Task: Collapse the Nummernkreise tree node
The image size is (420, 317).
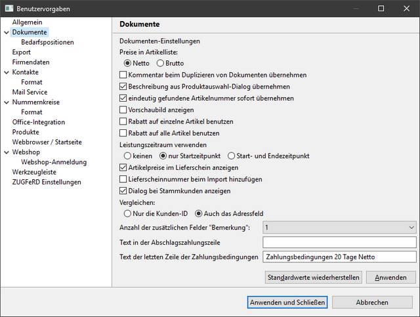Action: coord(6,102)
